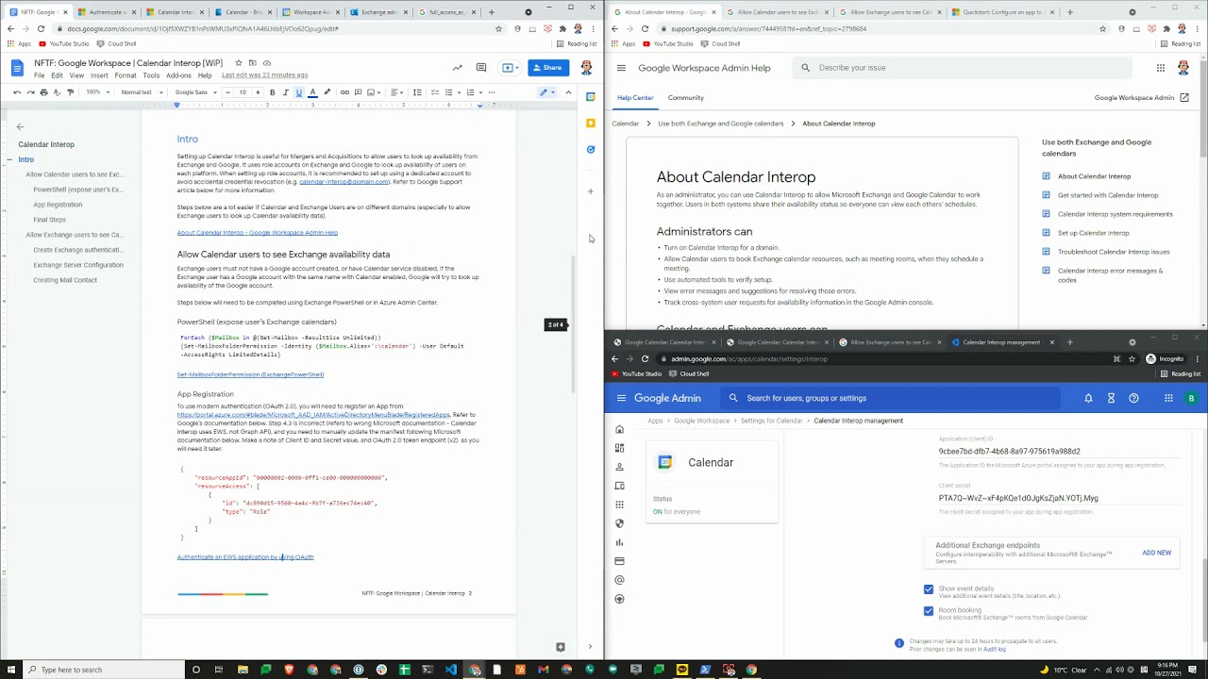The width and height of the screenshot is (1208, 679).
Task: Select the paint format tool
Action: pyautogui.click(x=70, y=92)
